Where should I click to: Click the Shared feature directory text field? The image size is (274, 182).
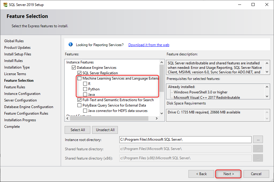point(185,149)
